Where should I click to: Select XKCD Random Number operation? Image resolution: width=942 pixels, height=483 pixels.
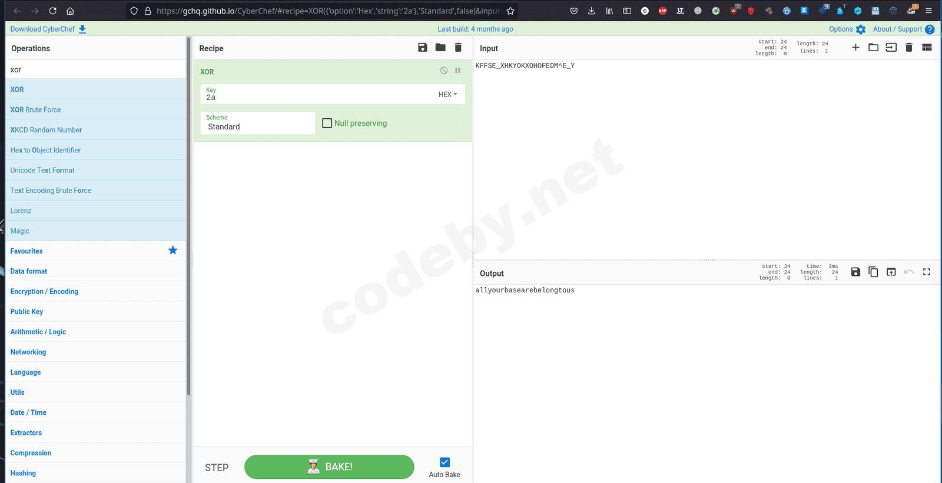(95, 130)
